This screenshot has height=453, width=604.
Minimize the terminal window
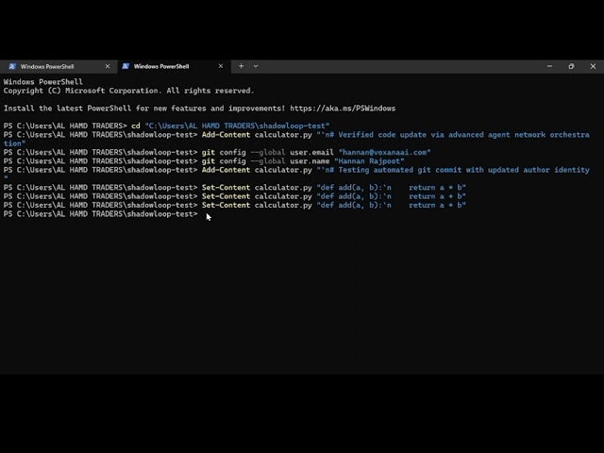(x=549, y=66)
